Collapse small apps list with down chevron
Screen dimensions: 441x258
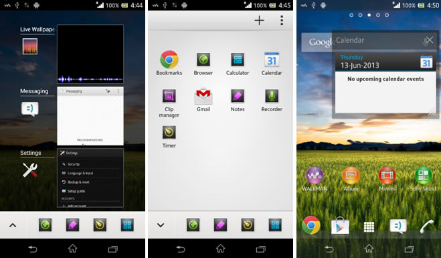(x=161, y=225)
